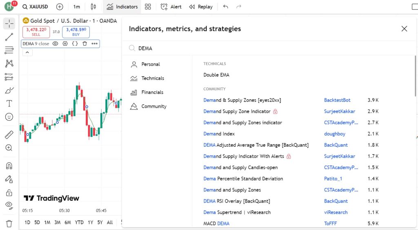Click the indicators list scrollbar
Viewport: 418px width, 230px height.
(x=415, y=76)
